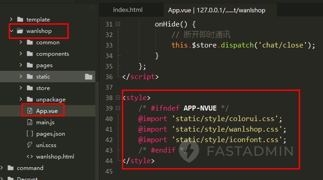
Task: Click the opening <style> tag text
Action: pyautogui.click(x=137, y=98)
